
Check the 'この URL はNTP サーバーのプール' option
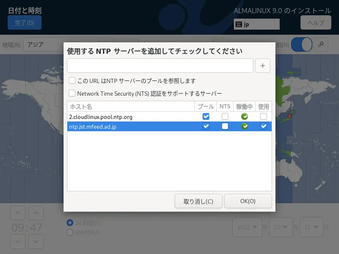72,80
